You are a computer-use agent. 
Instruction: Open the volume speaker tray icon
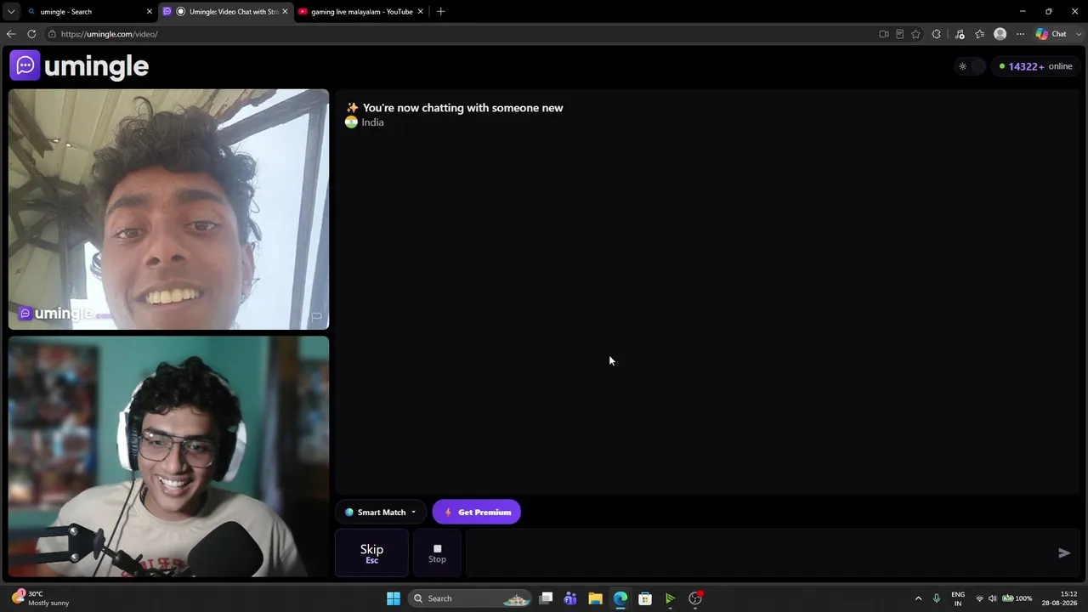click(x=992, y=598)
